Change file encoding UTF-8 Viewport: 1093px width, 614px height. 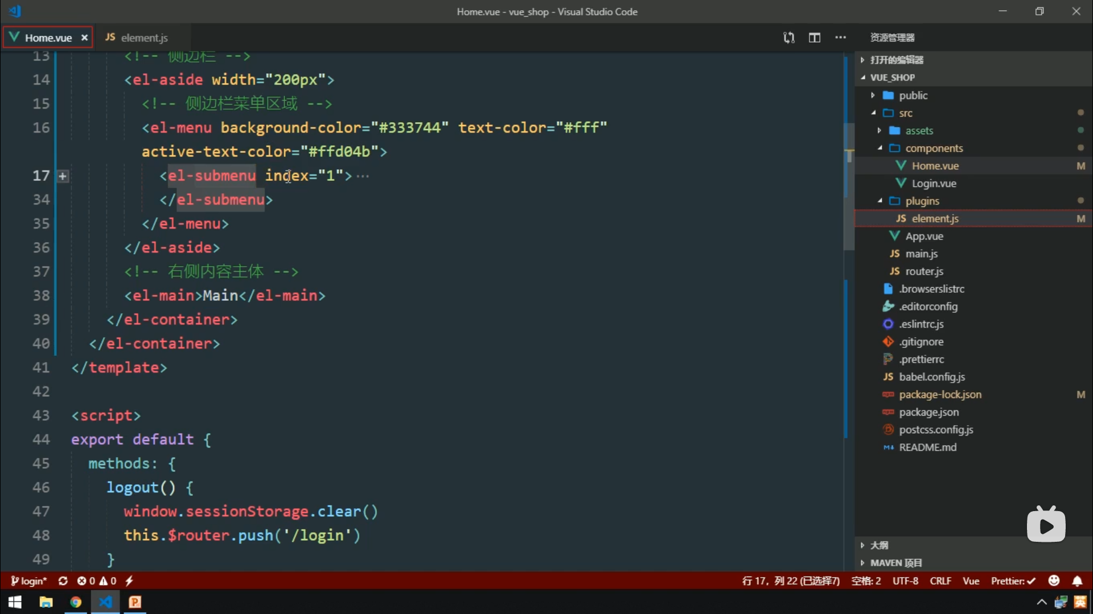coord(905,581)
